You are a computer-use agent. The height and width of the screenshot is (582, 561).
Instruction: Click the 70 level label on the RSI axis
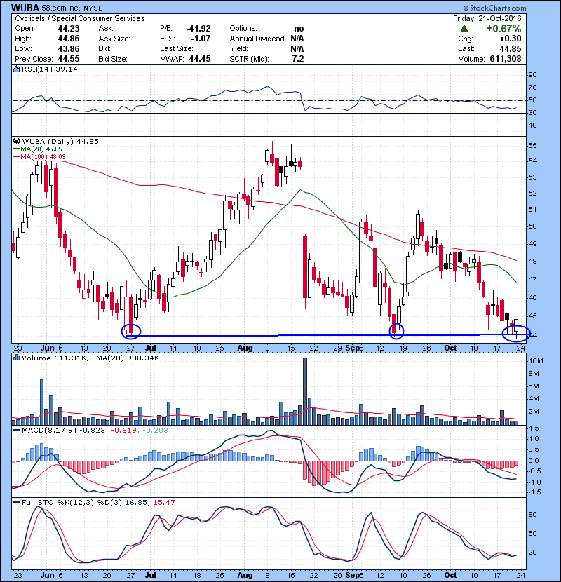click(532, 88)
